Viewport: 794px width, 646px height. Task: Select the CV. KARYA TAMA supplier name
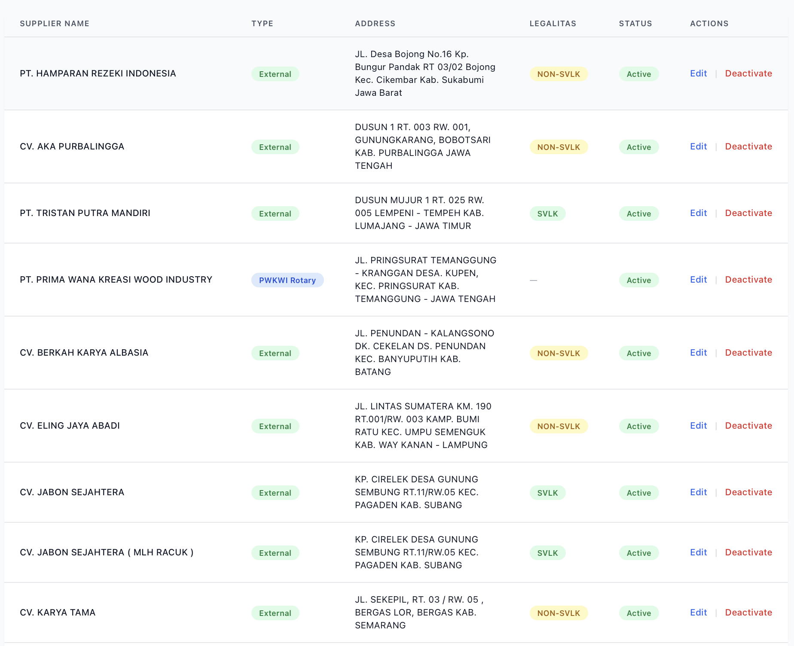58,612
